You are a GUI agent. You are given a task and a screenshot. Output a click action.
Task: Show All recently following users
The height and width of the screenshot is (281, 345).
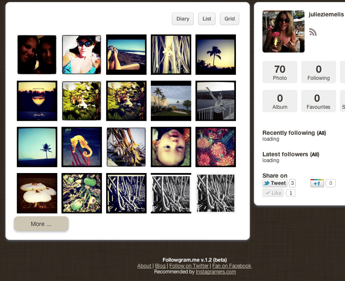click(x=321, y=133)
